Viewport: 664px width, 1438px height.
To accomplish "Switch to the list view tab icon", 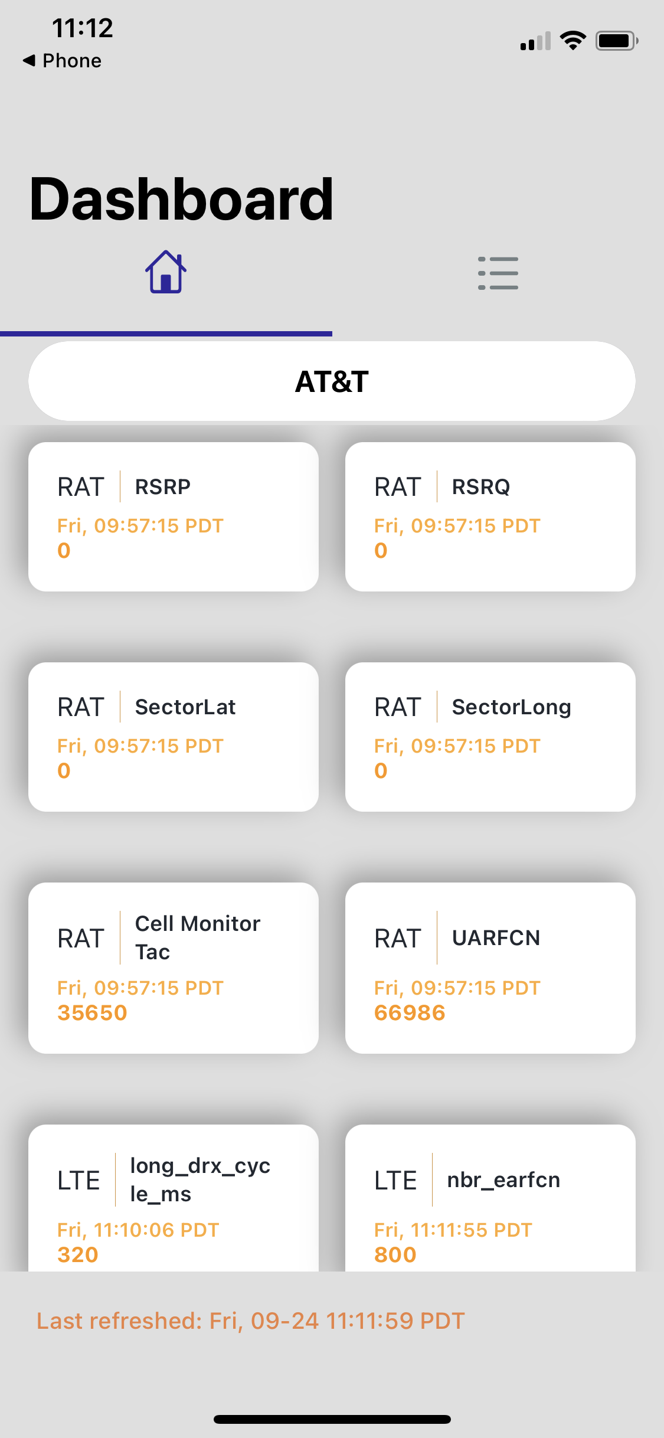I will (498, 273).
